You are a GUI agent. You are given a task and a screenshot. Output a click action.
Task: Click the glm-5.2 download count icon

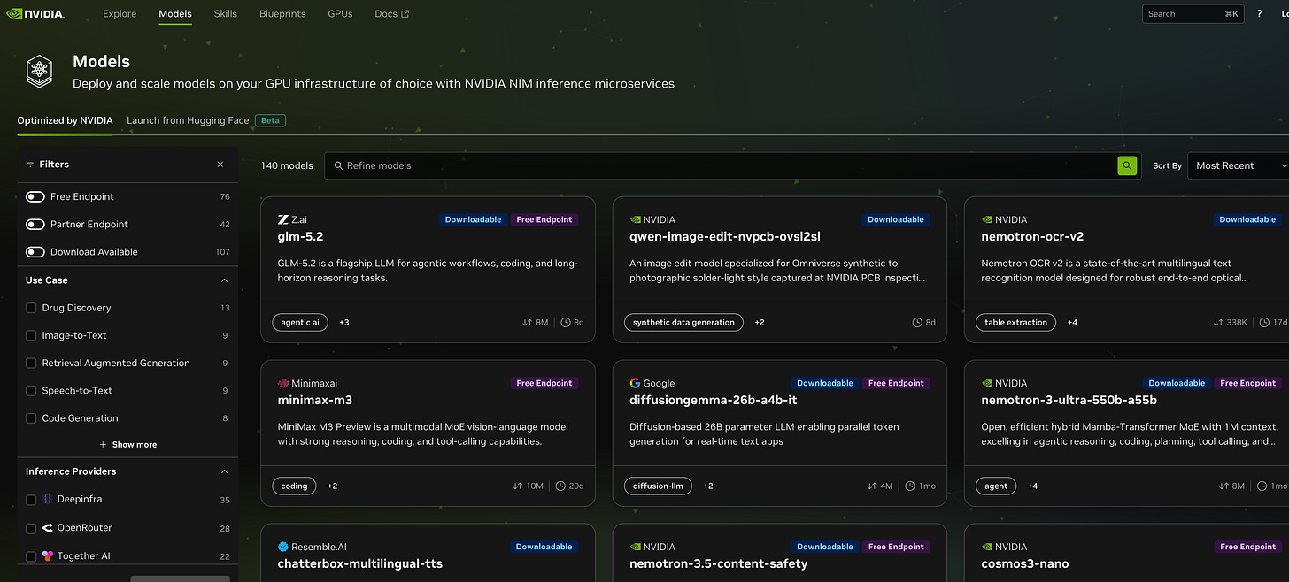528,323
